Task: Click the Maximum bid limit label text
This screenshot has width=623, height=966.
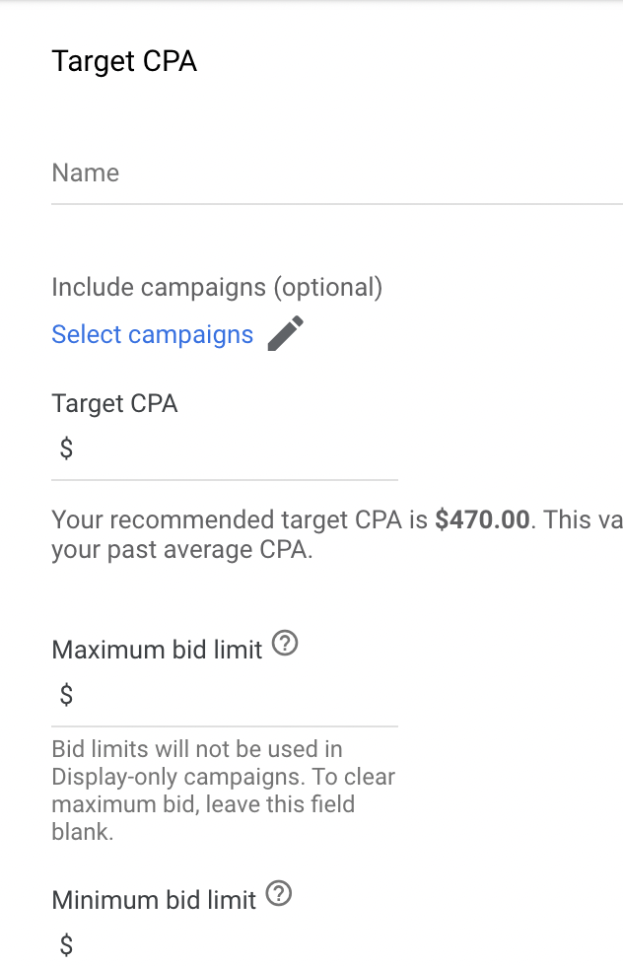Action: pyautogui.click(x=157, y=650)
